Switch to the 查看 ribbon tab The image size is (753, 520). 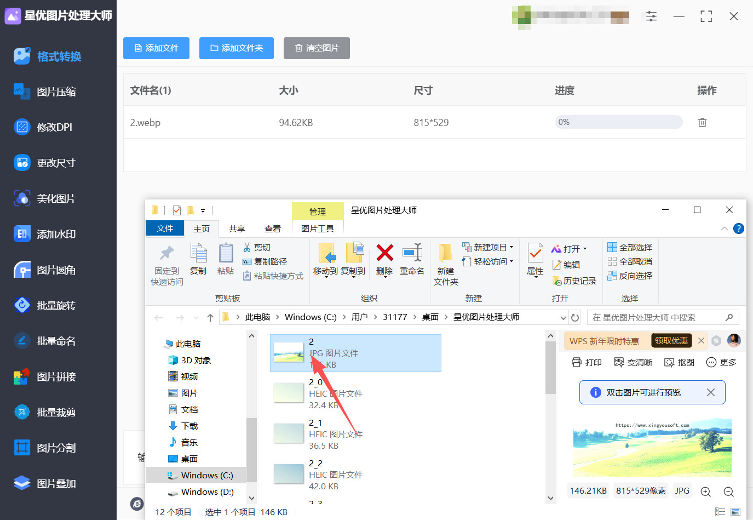click(x=273, y=228)
